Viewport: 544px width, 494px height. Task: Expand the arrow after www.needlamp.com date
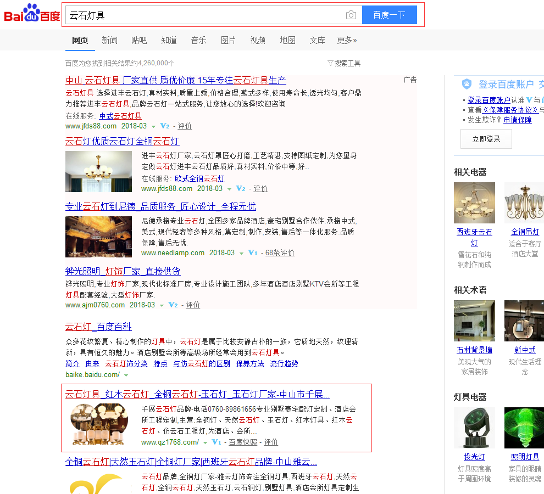(241, 254)
